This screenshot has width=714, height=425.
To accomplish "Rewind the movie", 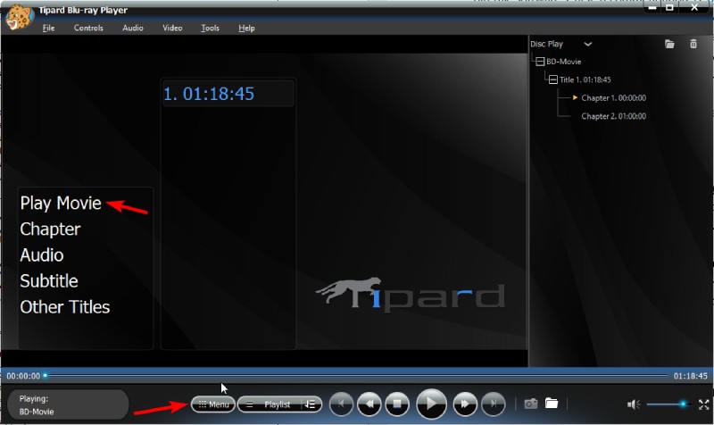I will tap(369, 404).
